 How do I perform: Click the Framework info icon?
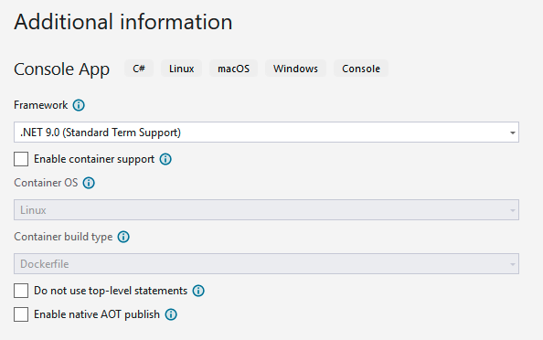pos(79,105)
